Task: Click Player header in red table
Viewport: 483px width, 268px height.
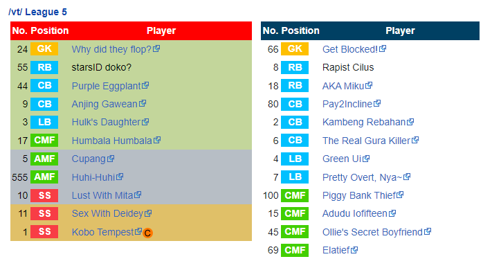Action: point(161,30)
